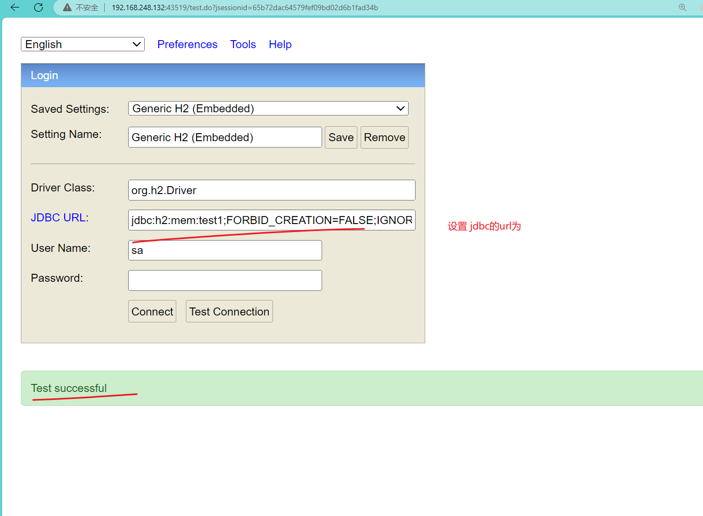Click the 'Test successful' message text

pos(69,388)
